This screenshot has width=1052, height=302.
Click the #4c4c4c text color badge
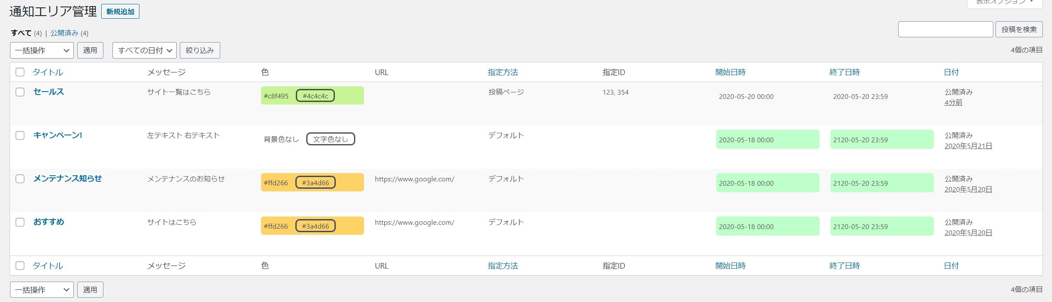315,96
